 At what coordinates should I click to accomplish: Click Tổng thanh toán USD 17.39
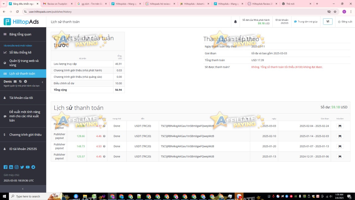(x=258, y=60)
